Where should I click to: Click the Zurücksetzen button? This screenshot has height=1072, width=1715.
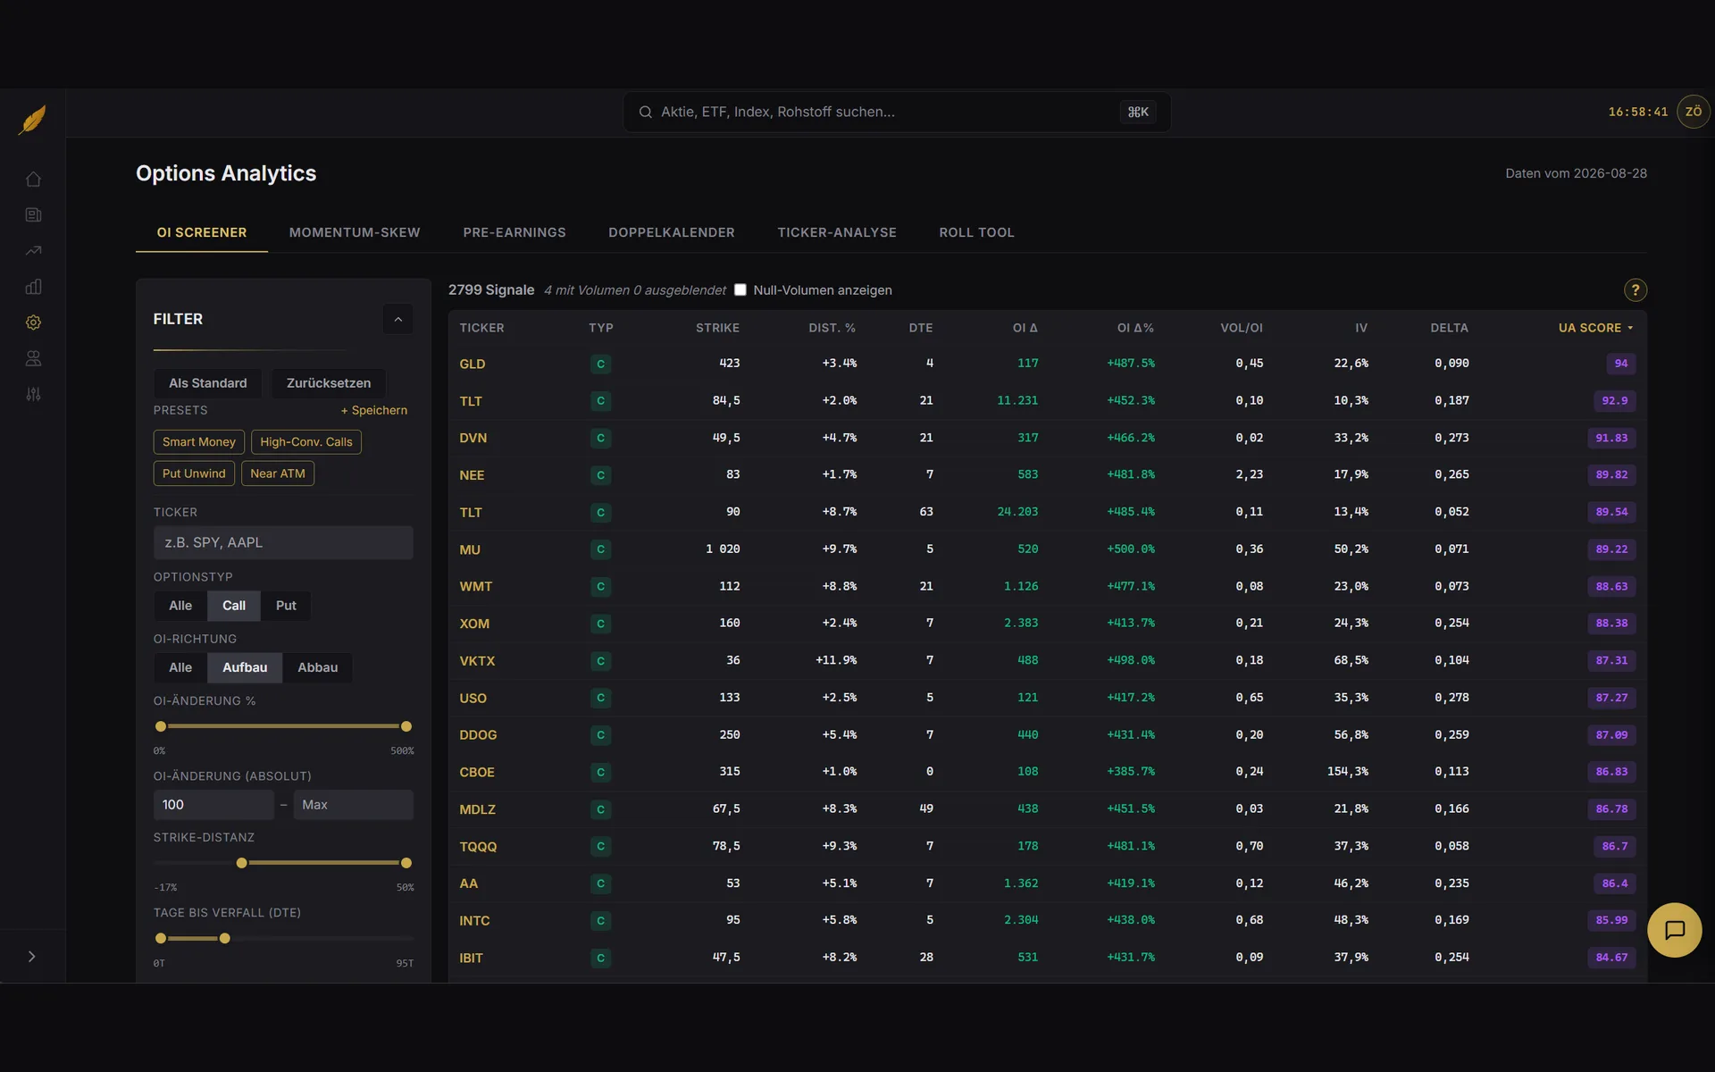pos(329,383)
